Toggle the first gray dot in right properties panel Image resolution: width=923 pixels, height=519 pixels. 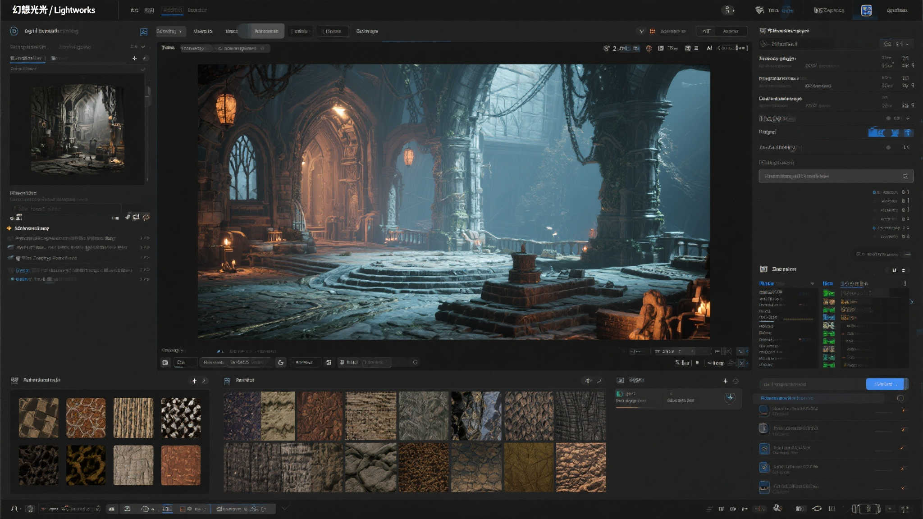point(888,118)
